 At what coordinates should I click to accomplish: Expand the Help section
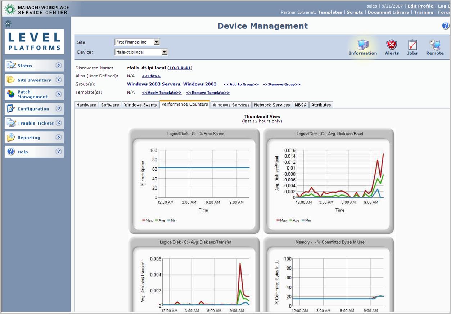click(59, 152)
